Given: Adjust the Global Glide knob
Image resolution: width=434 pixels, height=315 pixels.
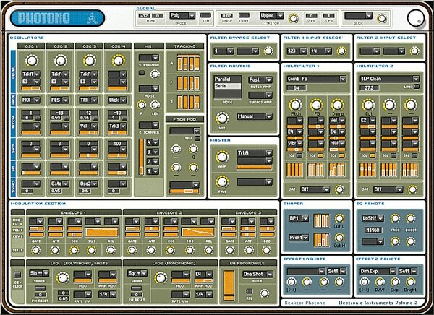Looking at the screenshot, I should click(x=382, y=18).
